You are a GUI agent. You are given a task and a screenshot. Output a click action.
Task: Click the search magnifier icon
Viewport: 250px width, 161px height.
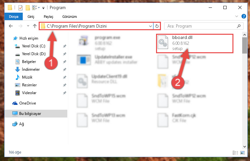[x=239, y=26]
